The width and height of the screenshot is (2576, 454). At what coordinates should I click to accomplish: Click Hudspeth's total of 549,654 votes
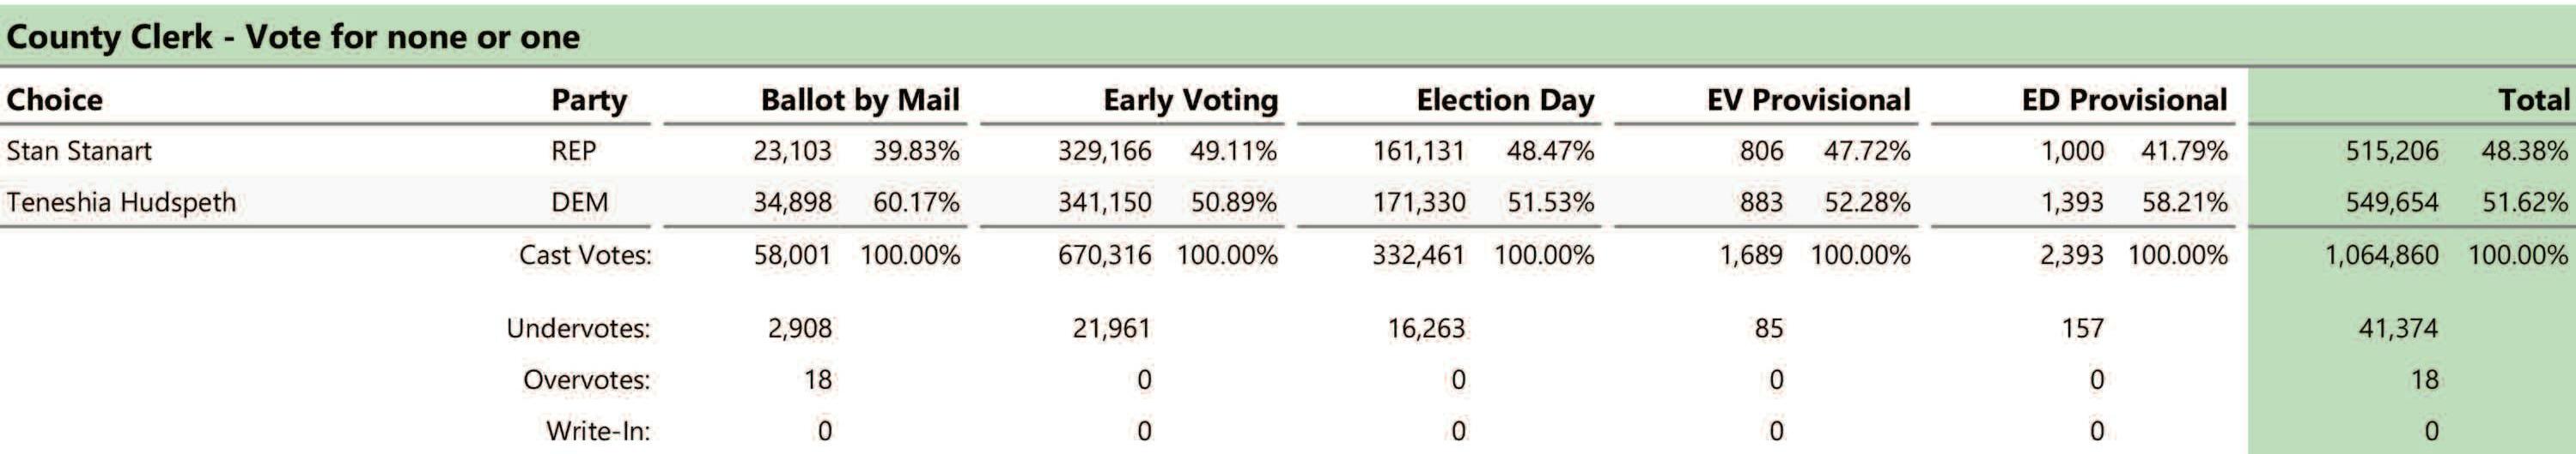(2391, 202)
